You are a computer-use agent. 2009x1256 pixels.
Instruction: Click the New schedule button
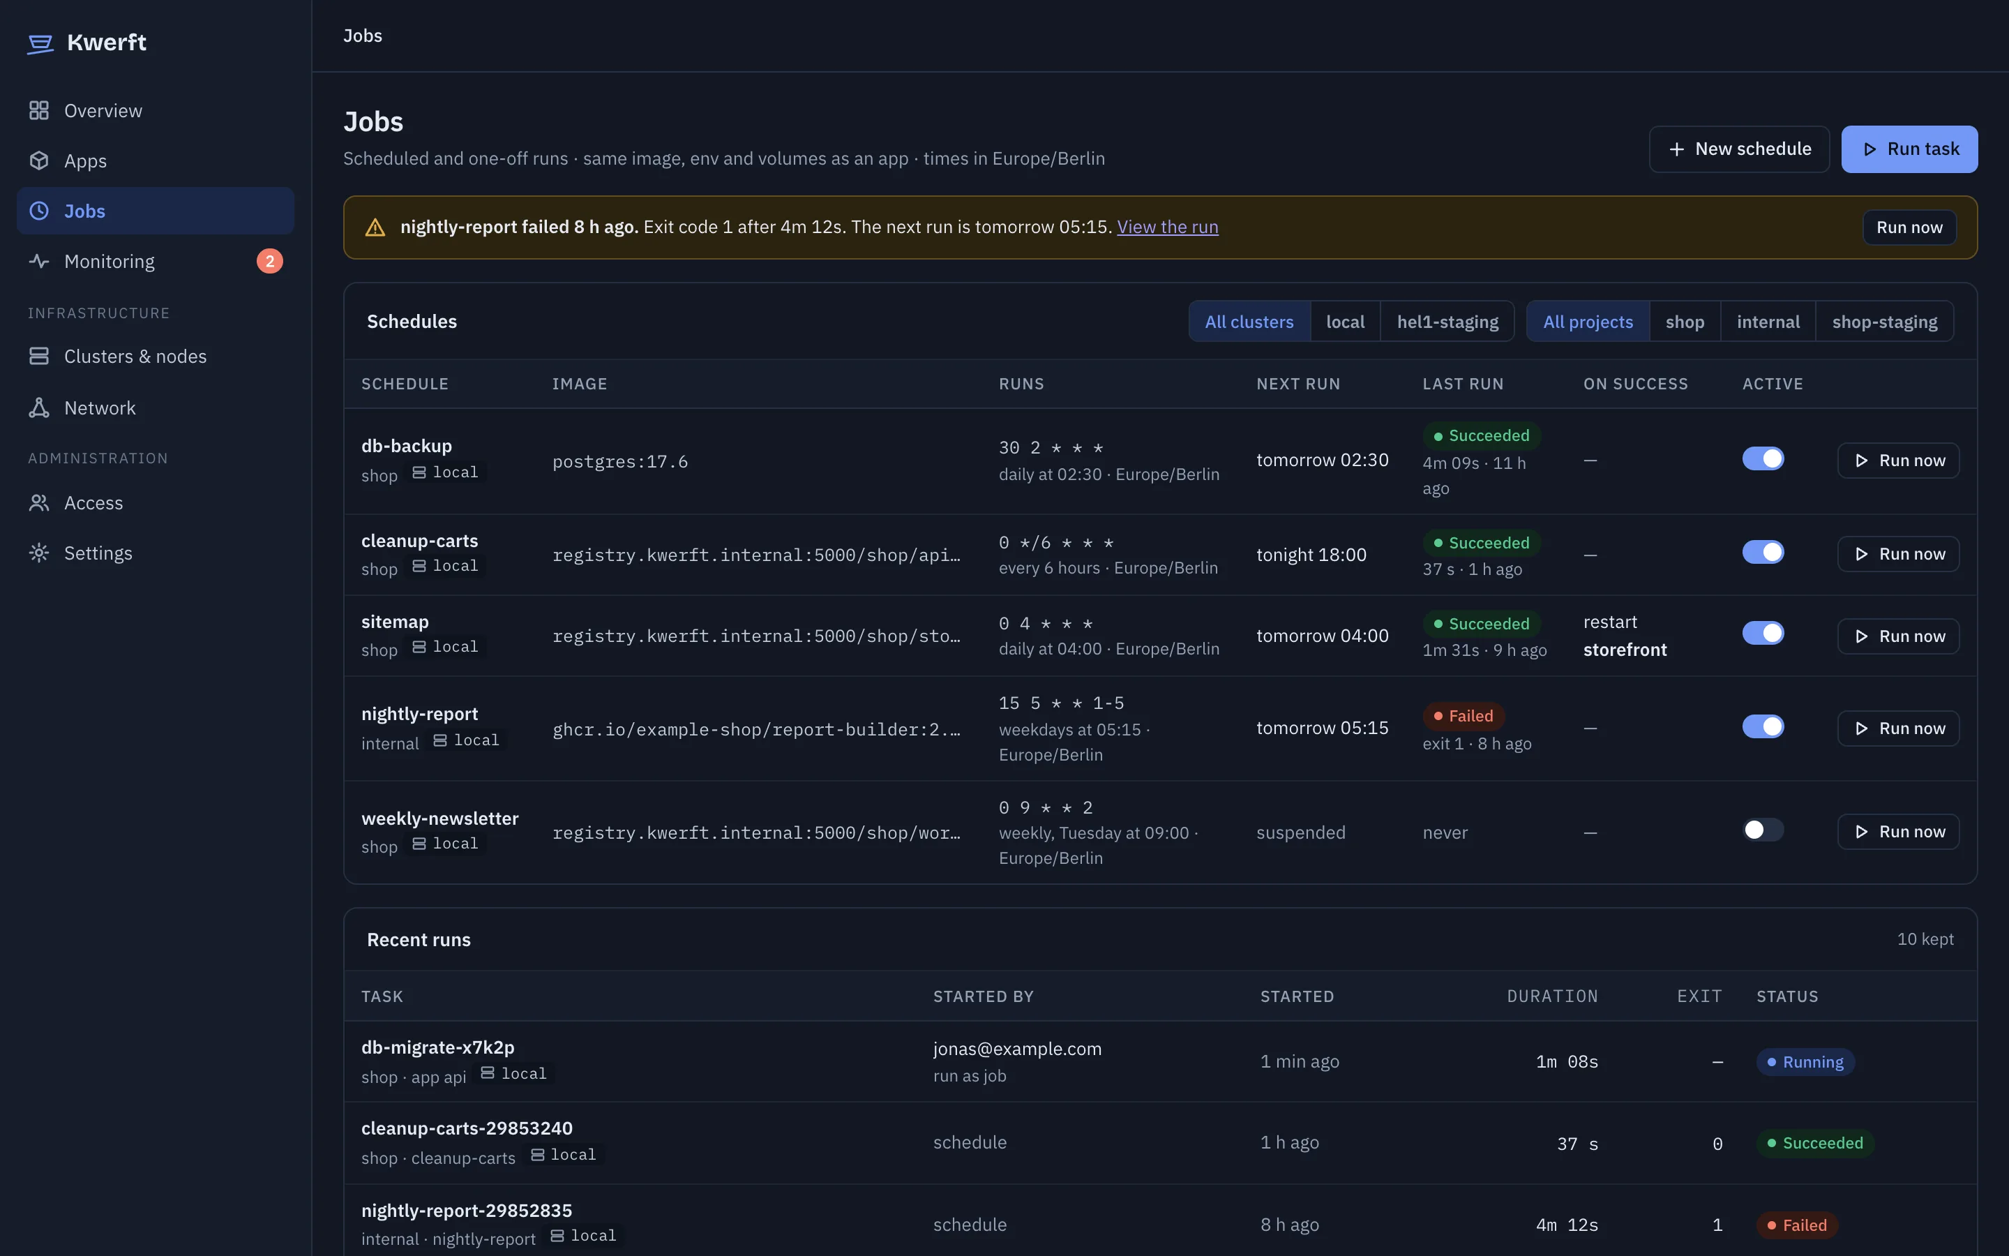click(x=1739, y=149)
